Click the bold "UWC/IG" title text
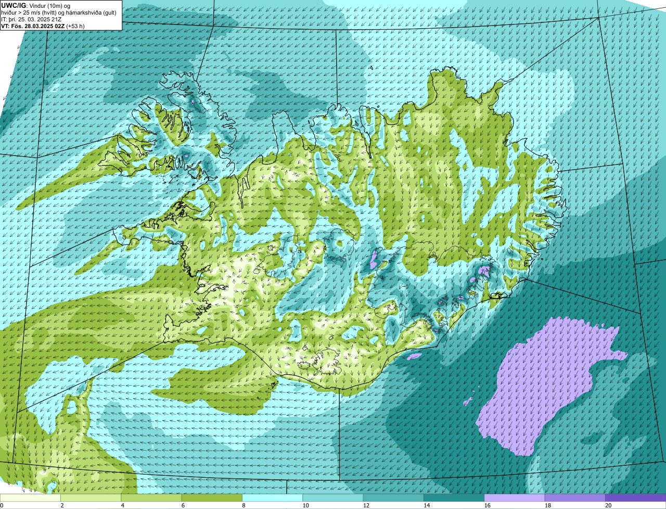The height and width of the screenshot is (509, 666). pyautogui.click(x=13, y=5)
